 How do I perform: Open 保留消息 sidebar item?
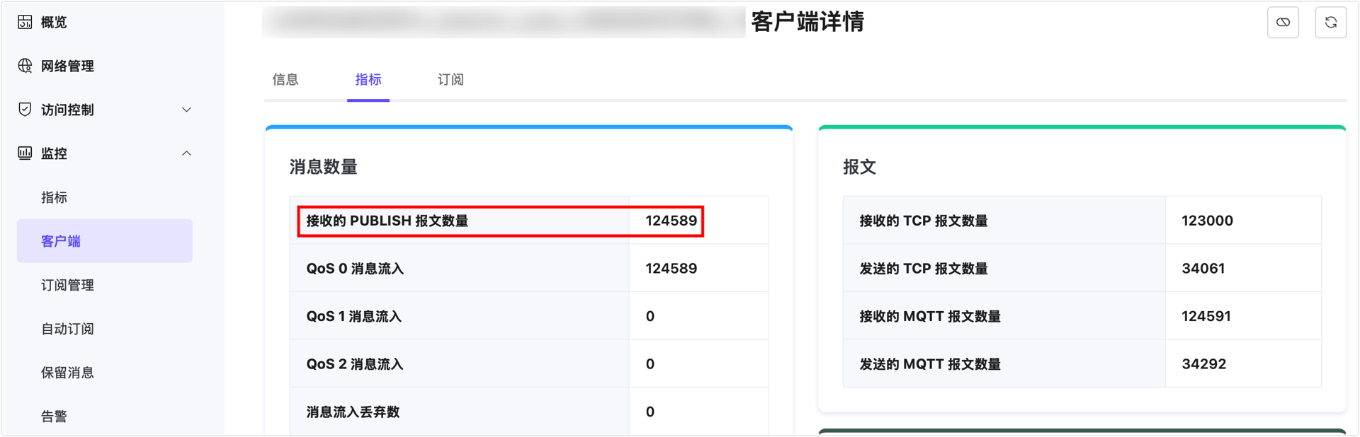pos(67,373)
